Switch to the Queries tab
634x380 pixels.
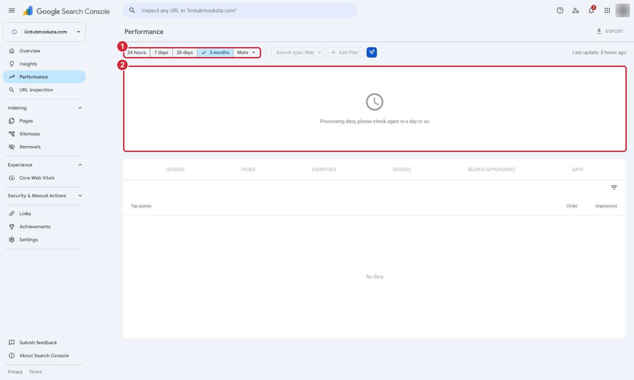pyautogui.click(x=175, y=170)
